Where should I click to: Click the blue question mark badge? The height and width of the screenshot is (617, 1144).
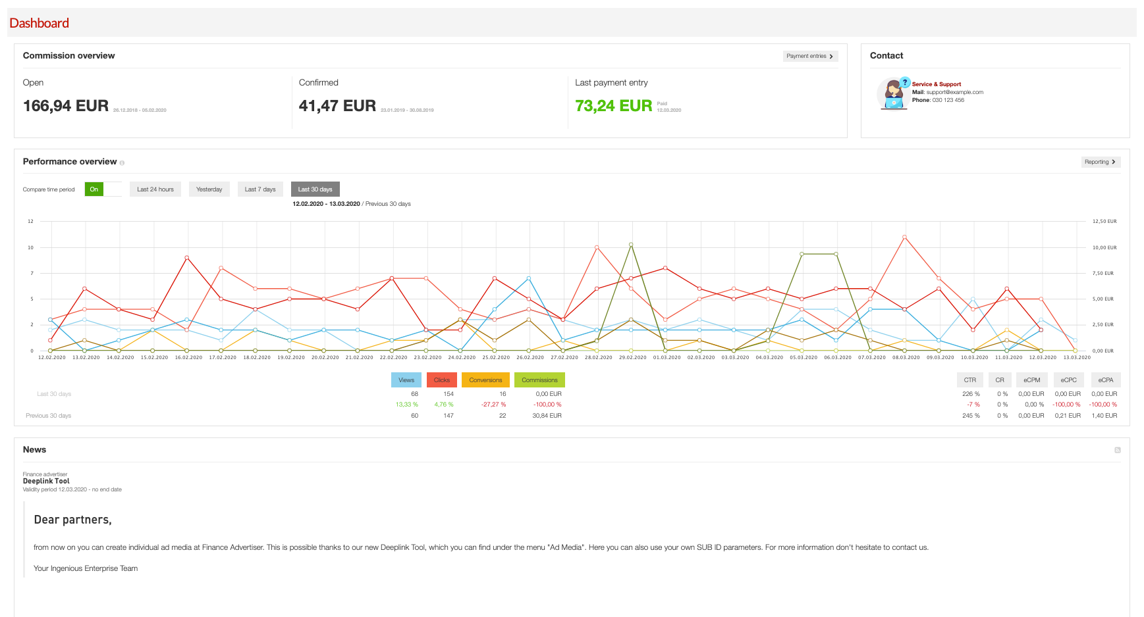click(x=905, y=82)
